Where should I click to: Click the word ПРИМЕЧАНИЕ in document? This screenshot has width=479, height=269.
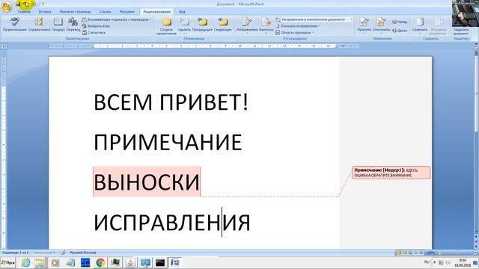click(168, 142)
